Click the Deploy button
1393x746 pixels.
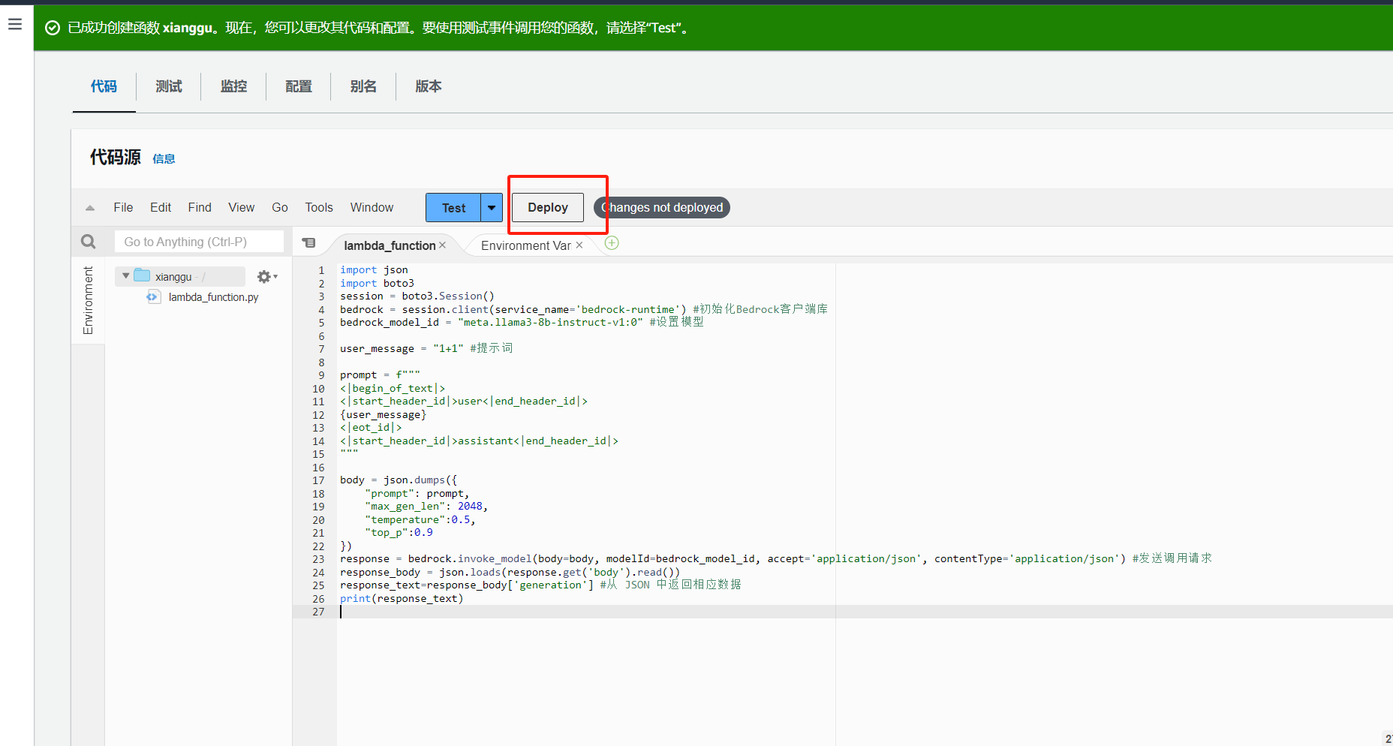pos(548,207)
